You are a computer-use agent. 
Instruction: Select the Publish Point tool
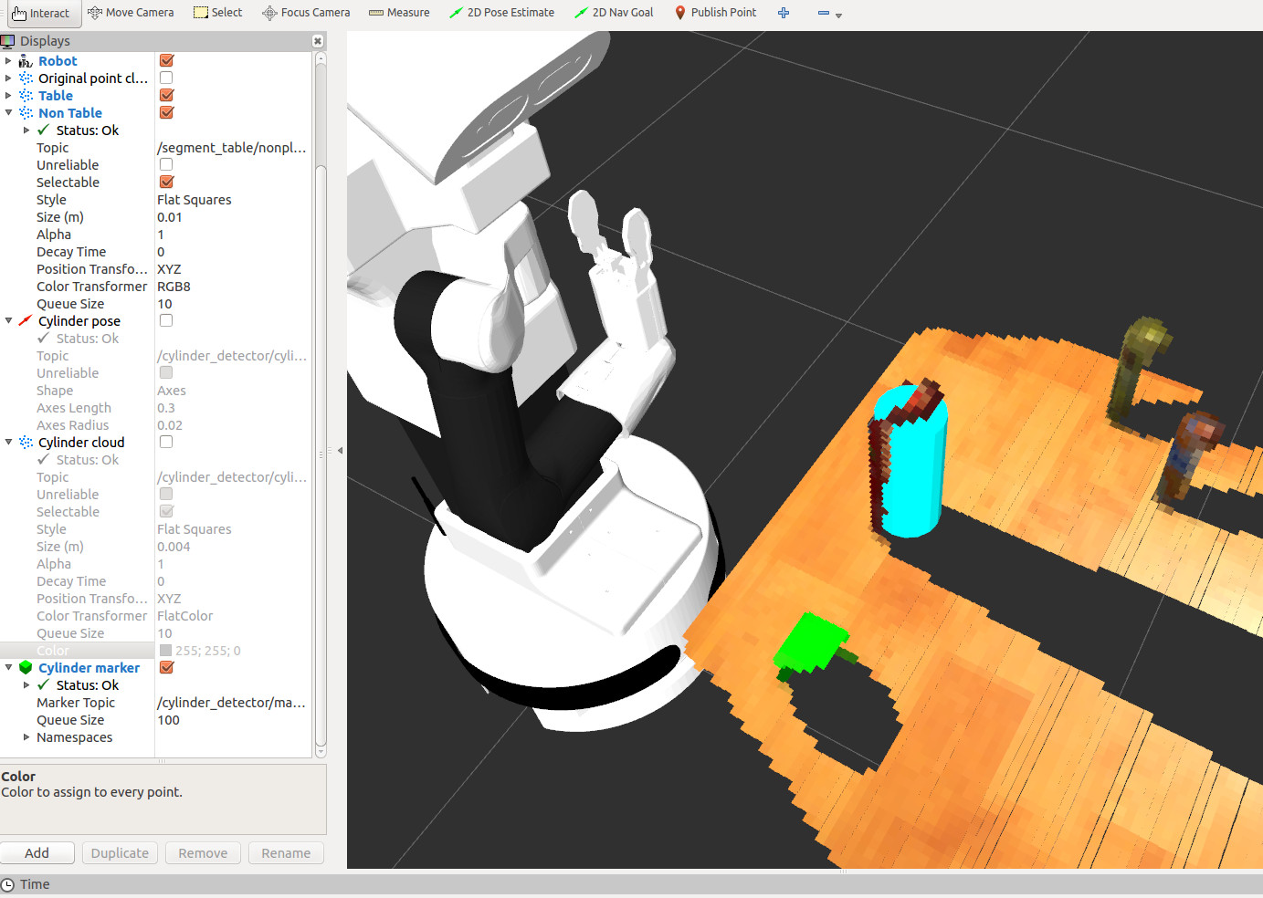point(715,13)
